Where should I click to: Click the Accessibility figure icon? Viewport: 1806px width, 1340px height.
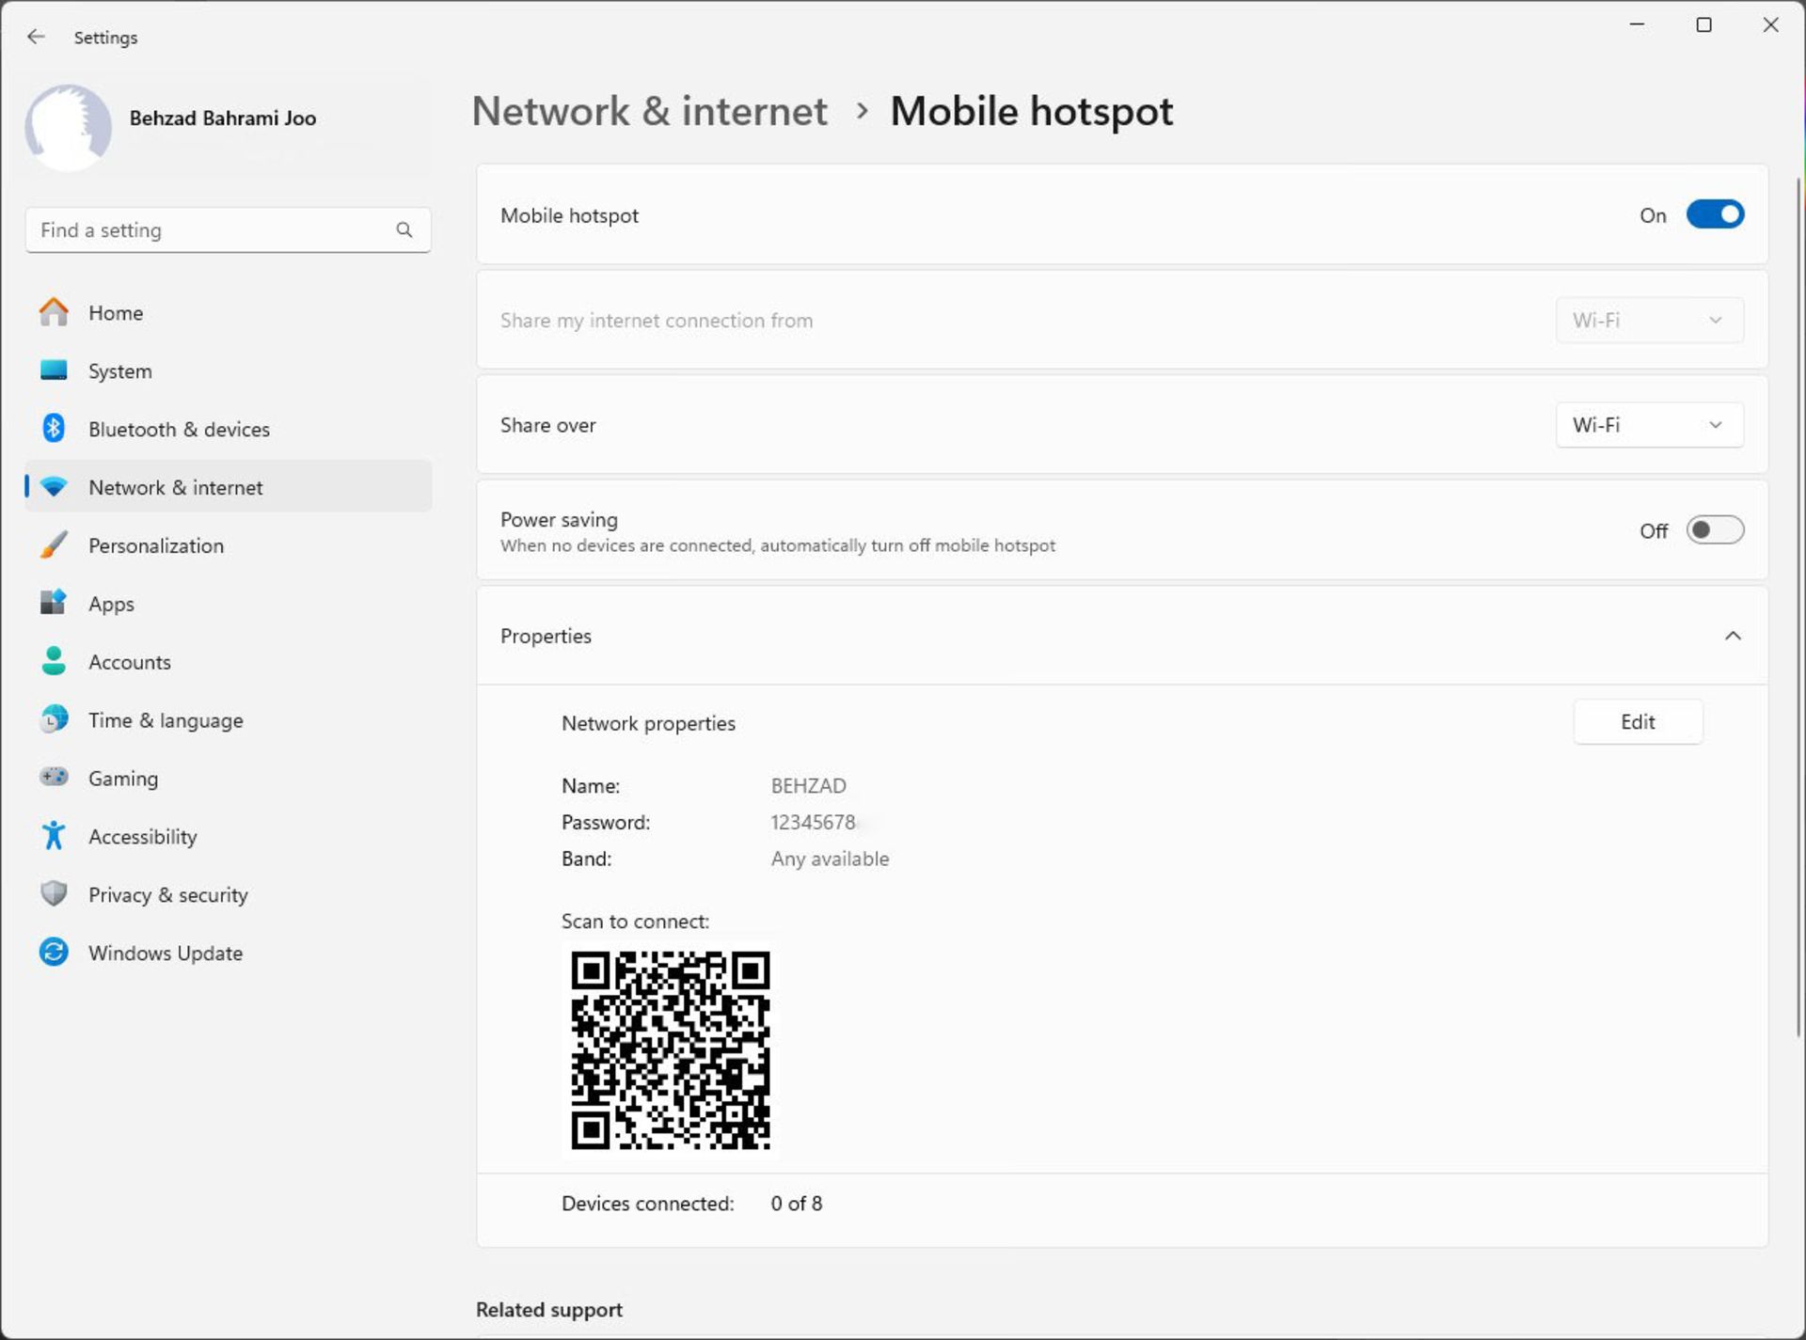point(54,835)
